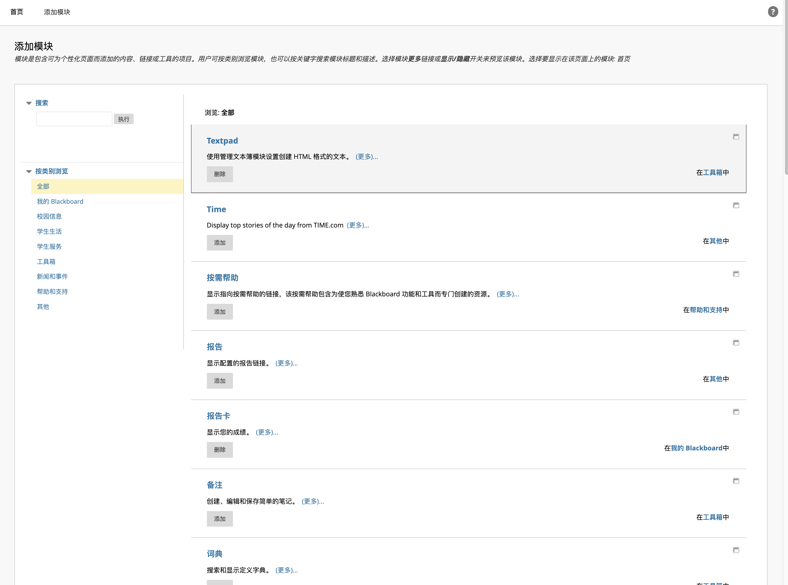
Task: Click 添加 for the 按需帮助 module
Action: click(220, 312)
